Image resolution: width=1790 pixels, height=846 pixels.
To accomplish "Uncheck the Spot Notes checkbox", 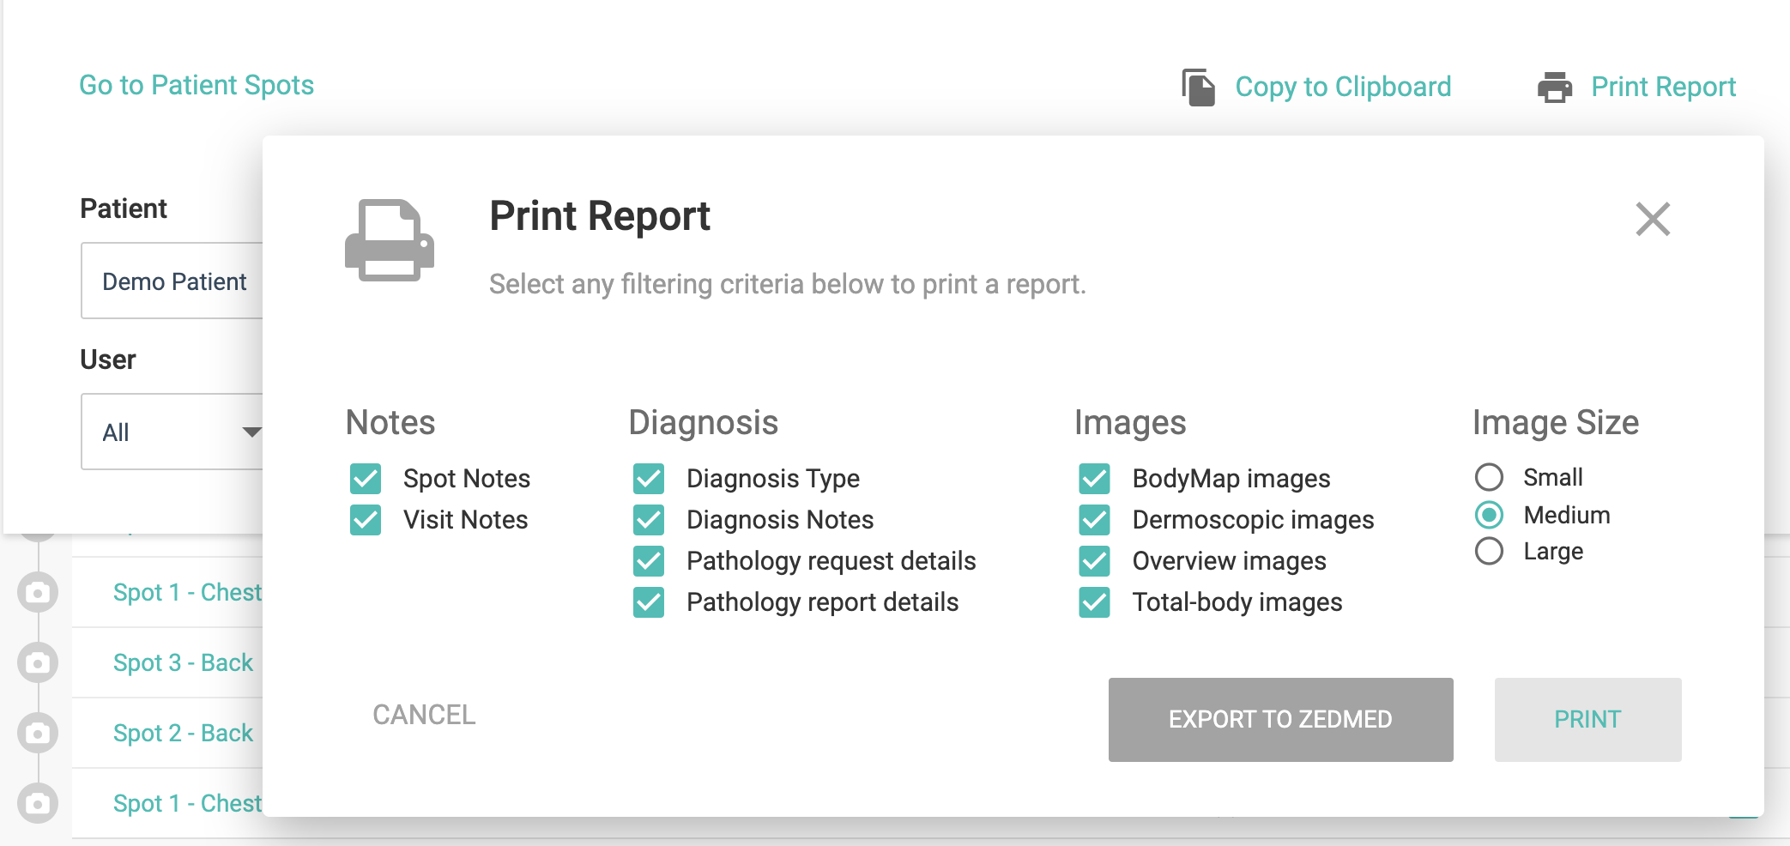I will click(x=366, y=479).
